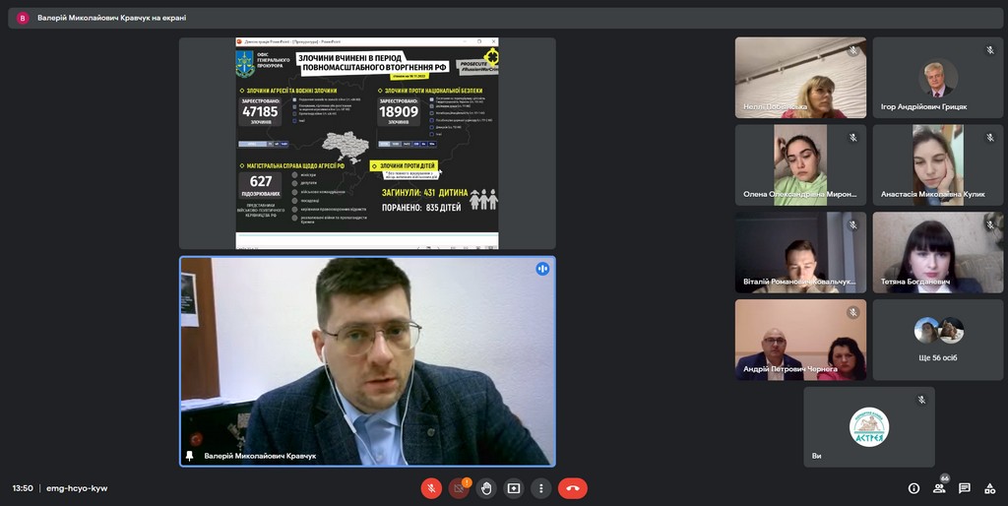Select Андрій Петрович Чернега's video tile

(x=800, y=340)
